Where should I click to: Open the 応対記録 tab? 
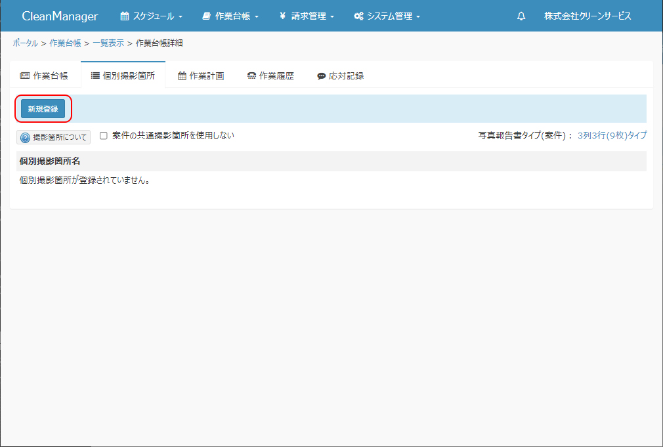340,76
